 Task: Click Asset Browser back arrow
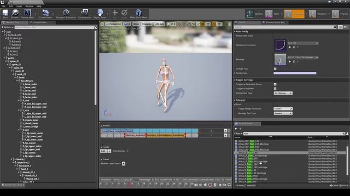[236, 128]
